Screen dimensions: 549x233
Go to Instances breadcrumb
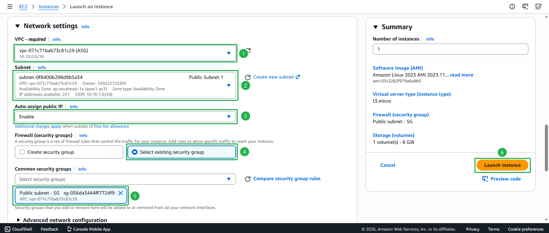[x=49, y=7]
